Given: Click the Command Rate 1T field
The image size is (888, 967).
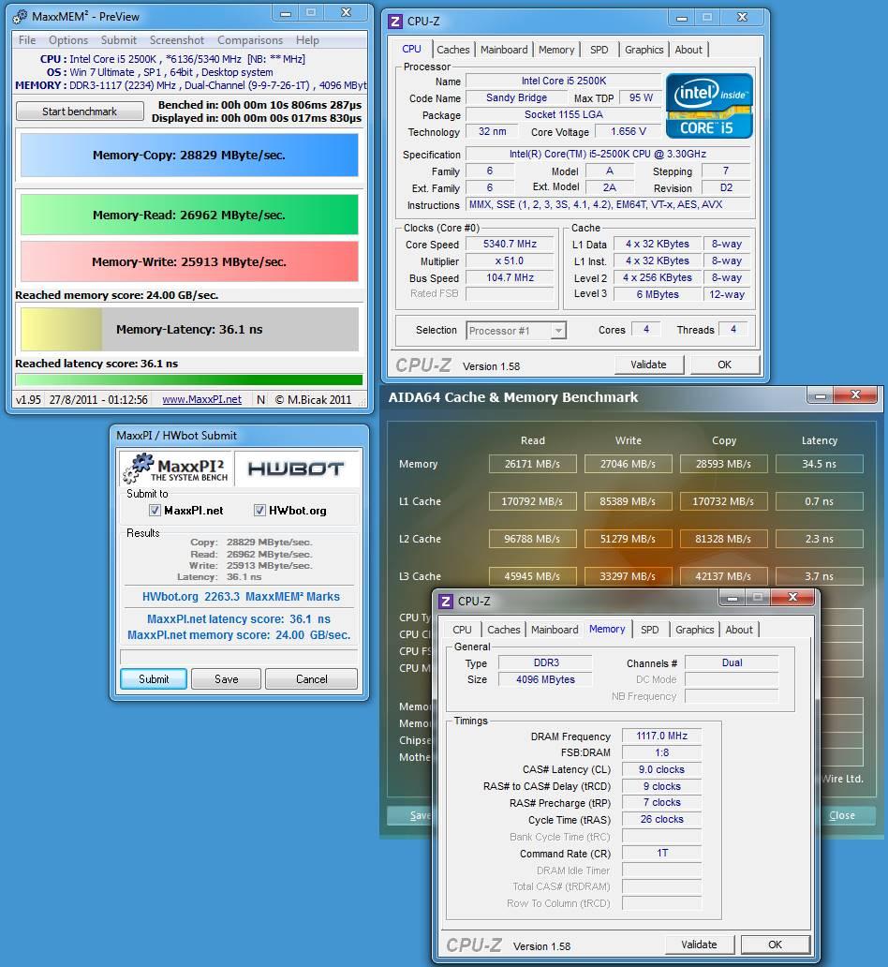Looking at the screenshot, I should (661, 853).
